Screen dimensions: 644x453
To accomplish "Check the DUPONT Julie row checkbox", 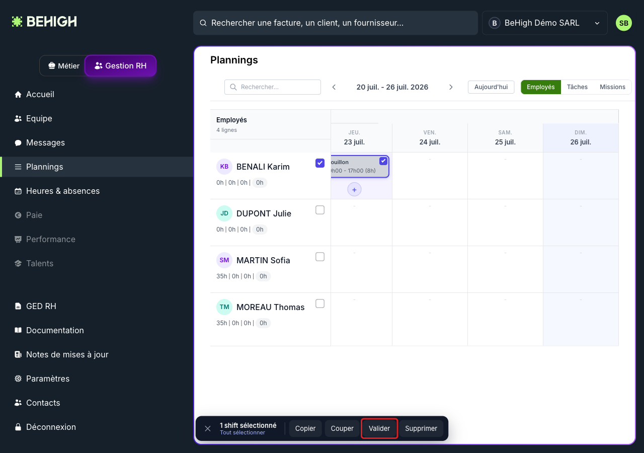I will coord(320,210).
